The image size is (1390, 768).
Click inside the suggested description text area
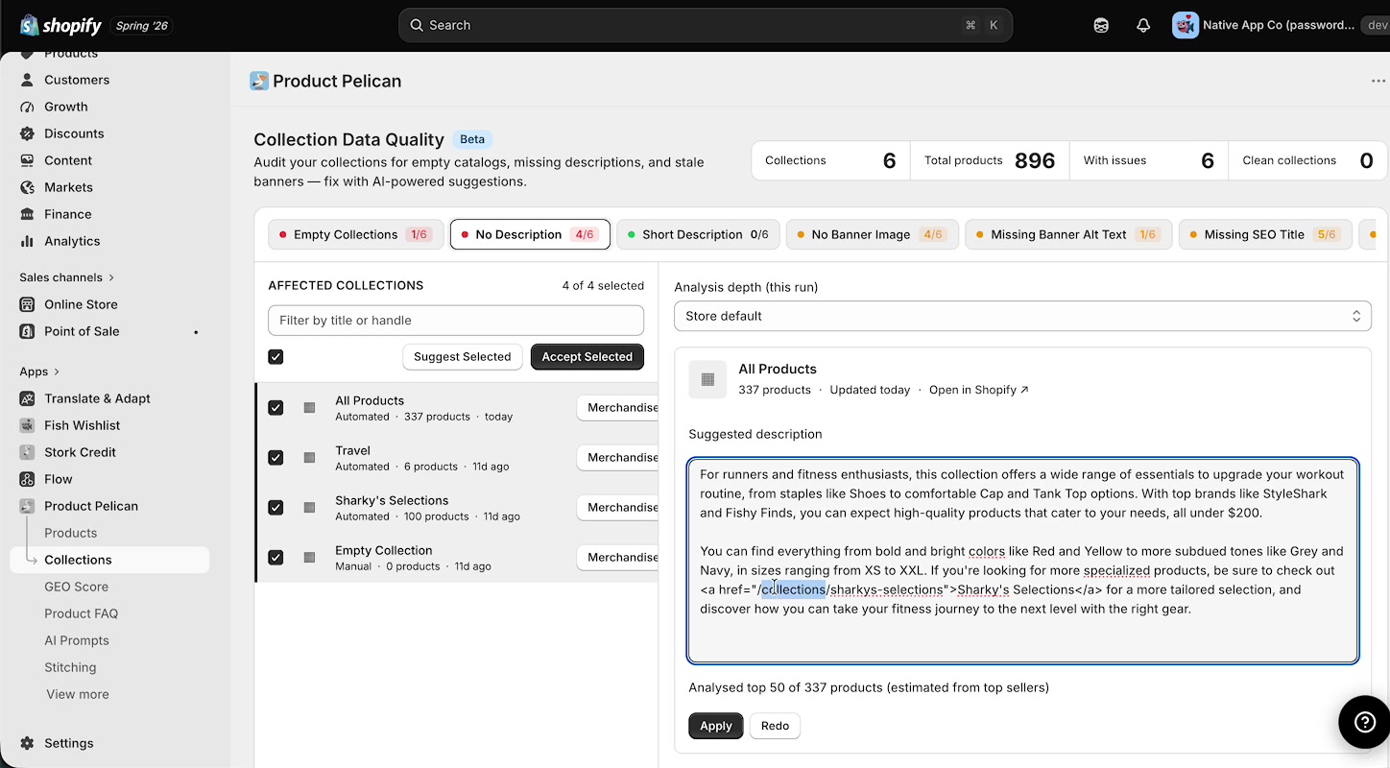click(1022, 561)
